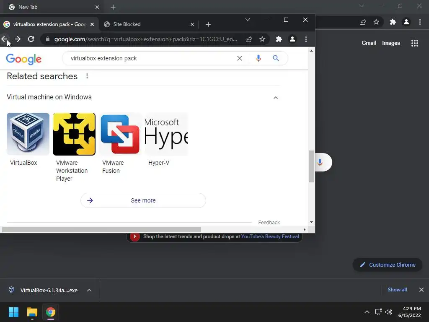
Task: Click the Customize Chrome button
Action: (388, 265)
